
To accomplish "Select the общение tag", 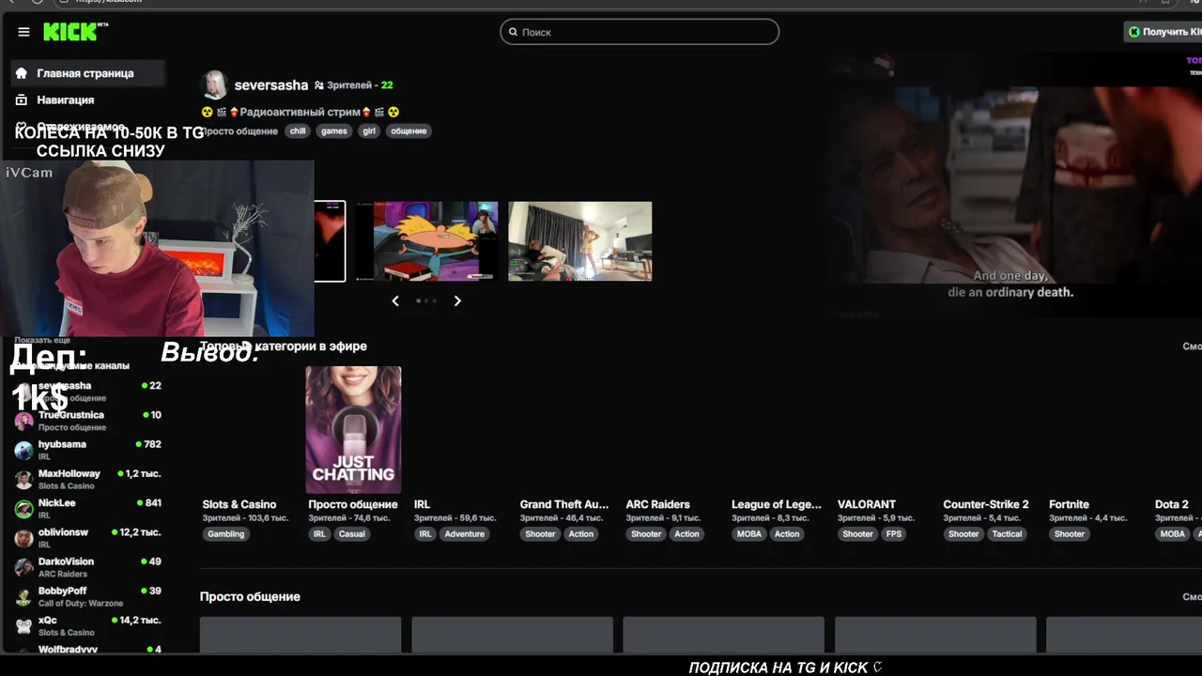I will tap(408, 131).
